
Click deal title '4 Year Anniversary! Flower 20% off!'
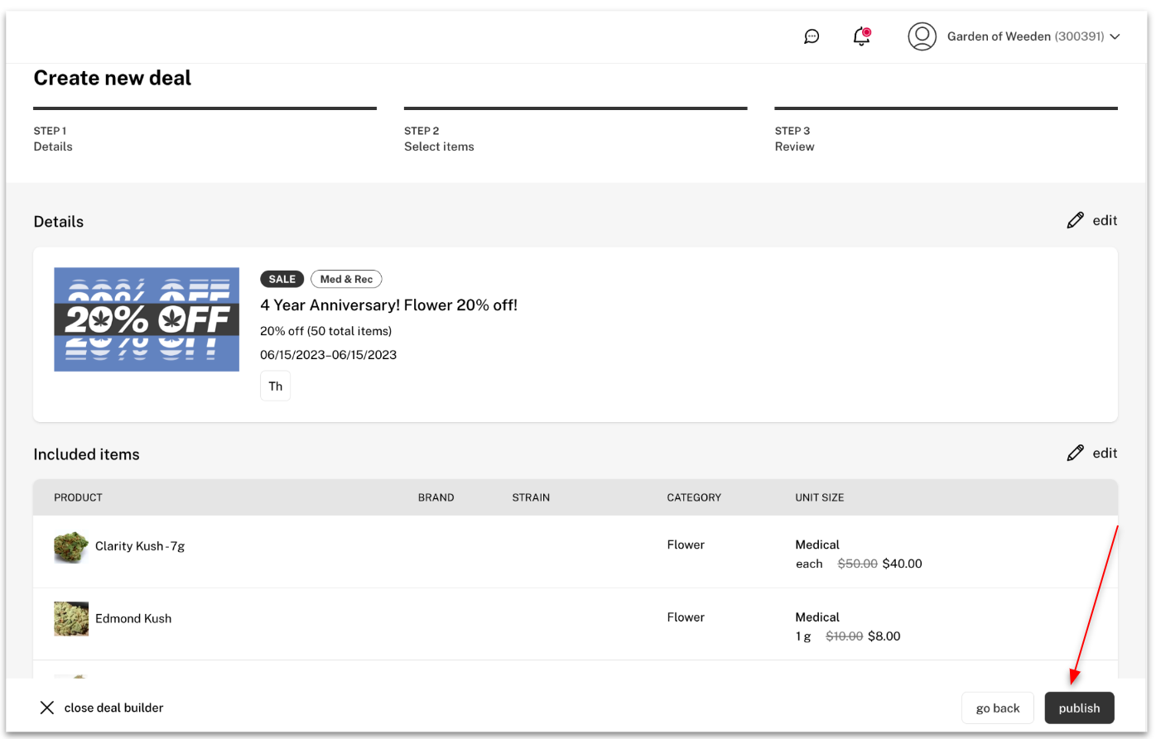click(x=388, y=305)
